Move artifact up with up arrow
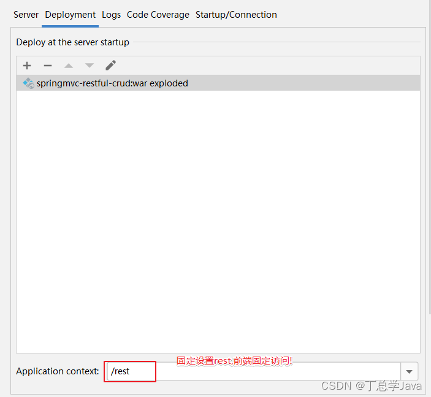Image resolution: width=431 pixels, height=397 pixels. (69, 66)
